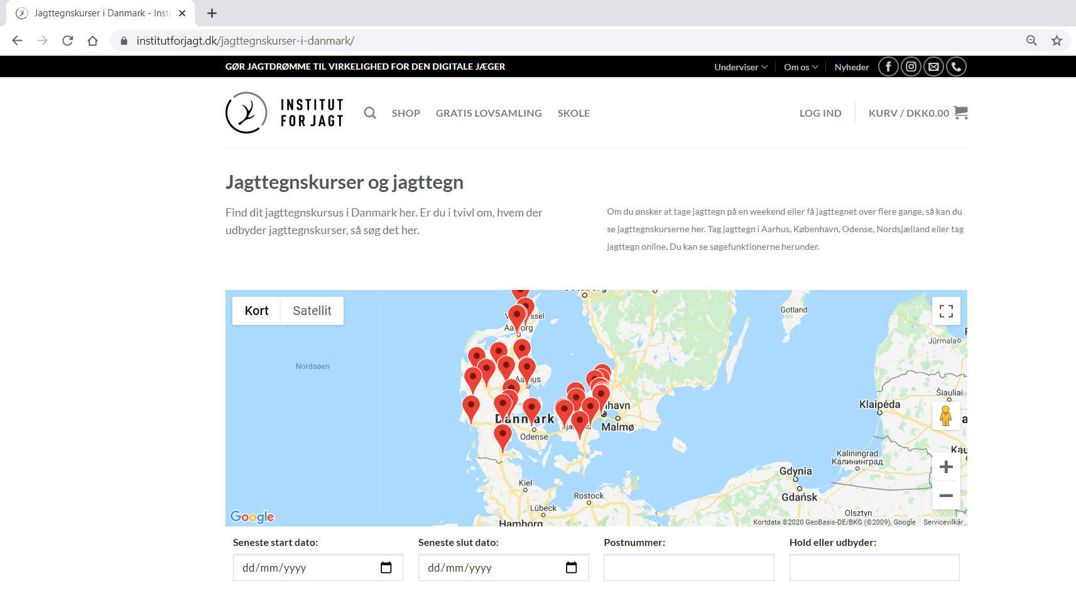Select the Kort map type
Screen dimensions: 1076x603
point(256,311)
